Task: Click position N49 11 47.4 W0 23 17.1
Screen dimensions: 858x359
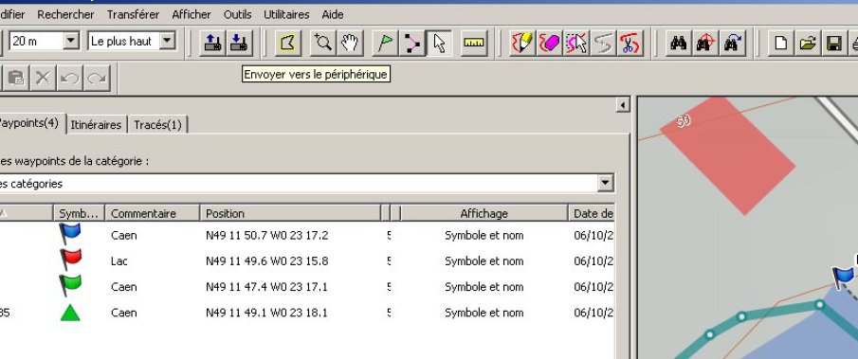Action: tap(267, 287)
